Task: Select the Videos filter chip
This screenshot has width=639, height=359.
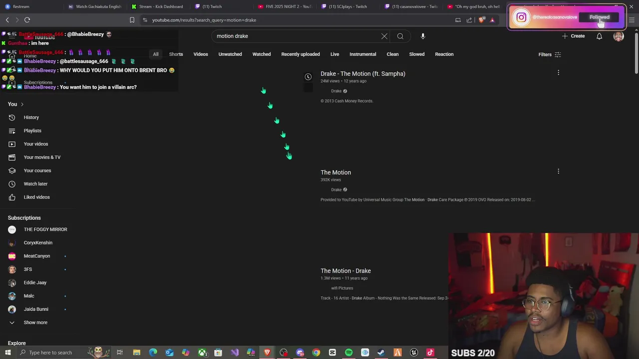Action: pyautogui.click(x=201, y=54)
